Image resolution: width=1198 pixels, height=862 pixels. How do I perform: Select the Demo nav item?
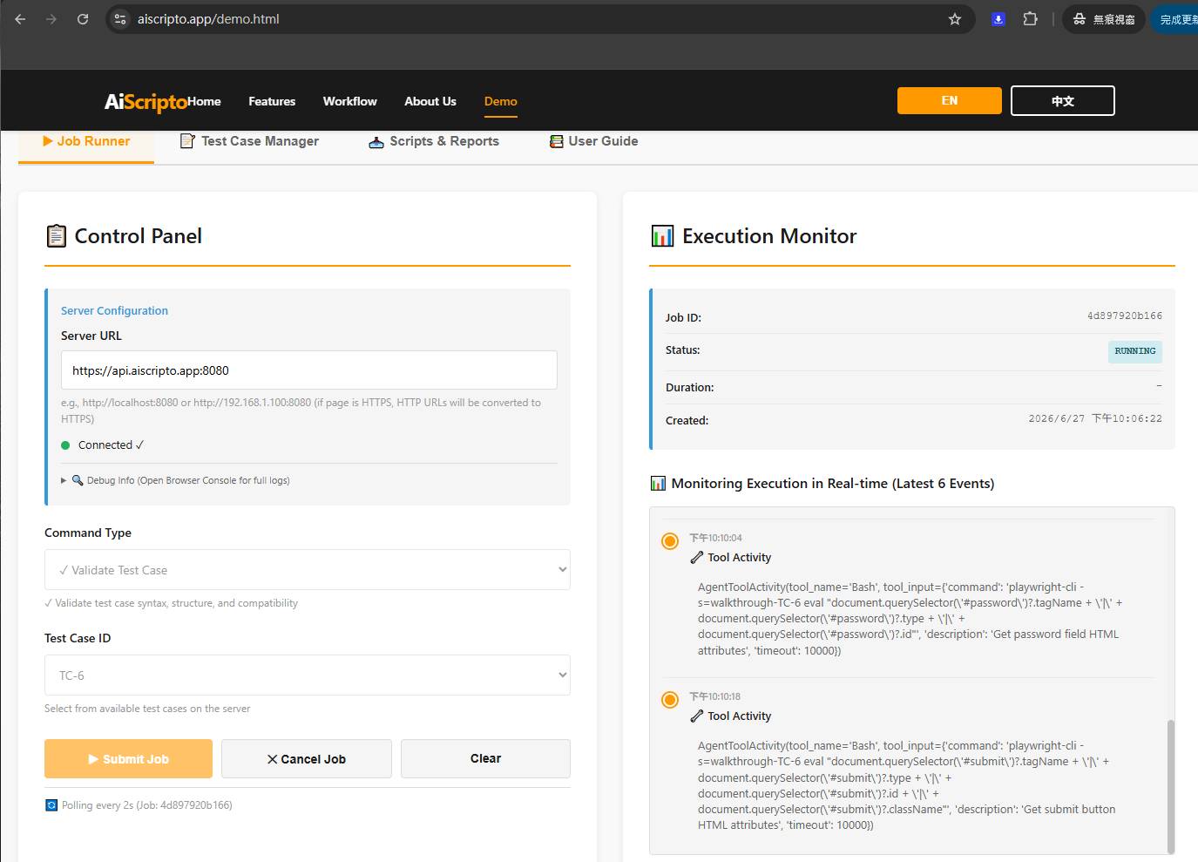point(501,101)
